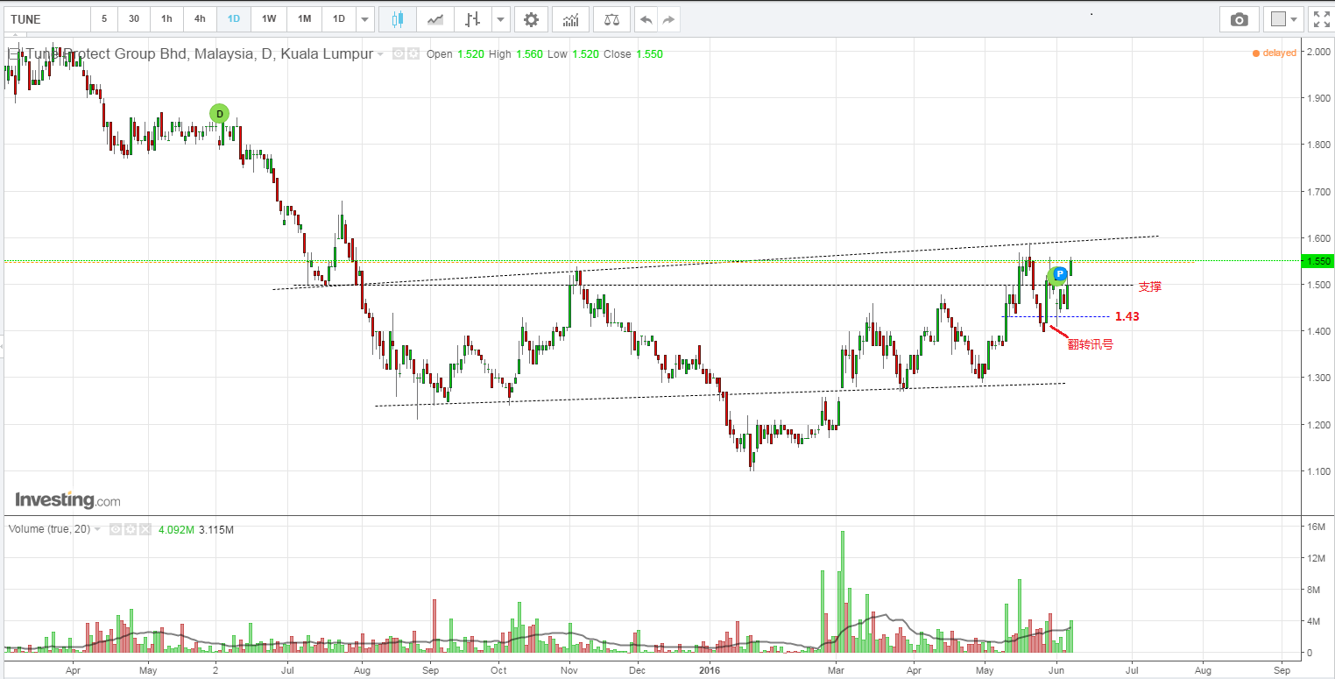Expand the chart style dropdown arrow
The height and width of the screenshot is (679, 1335).
pos(500,19)
